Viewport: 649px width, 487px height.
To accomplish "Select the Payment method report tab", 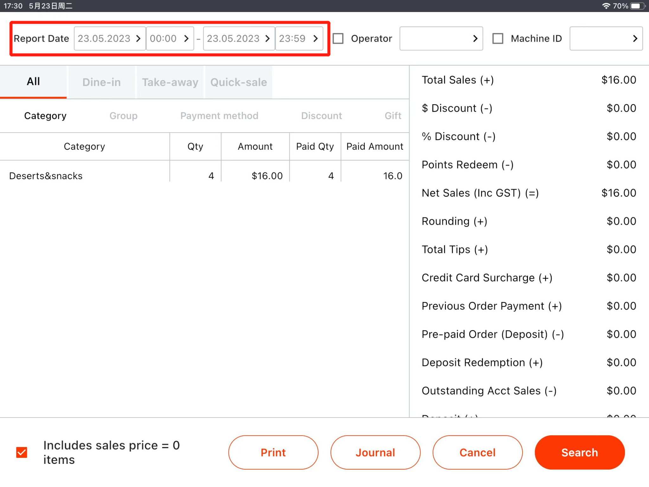I will pos(219,115).
